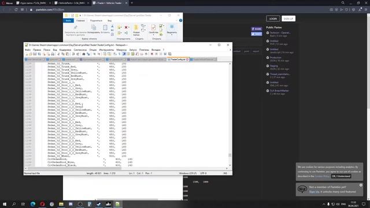The width and height of the screenshot is (370, 208).
Task: Click the browser reload button
Action: pos(16,10)
